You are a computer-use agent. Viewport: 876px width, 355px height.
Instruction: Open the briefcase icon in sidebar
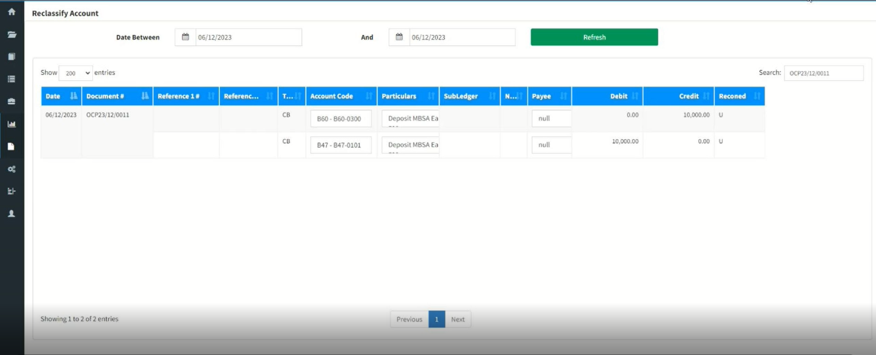[x=12, y=102]
